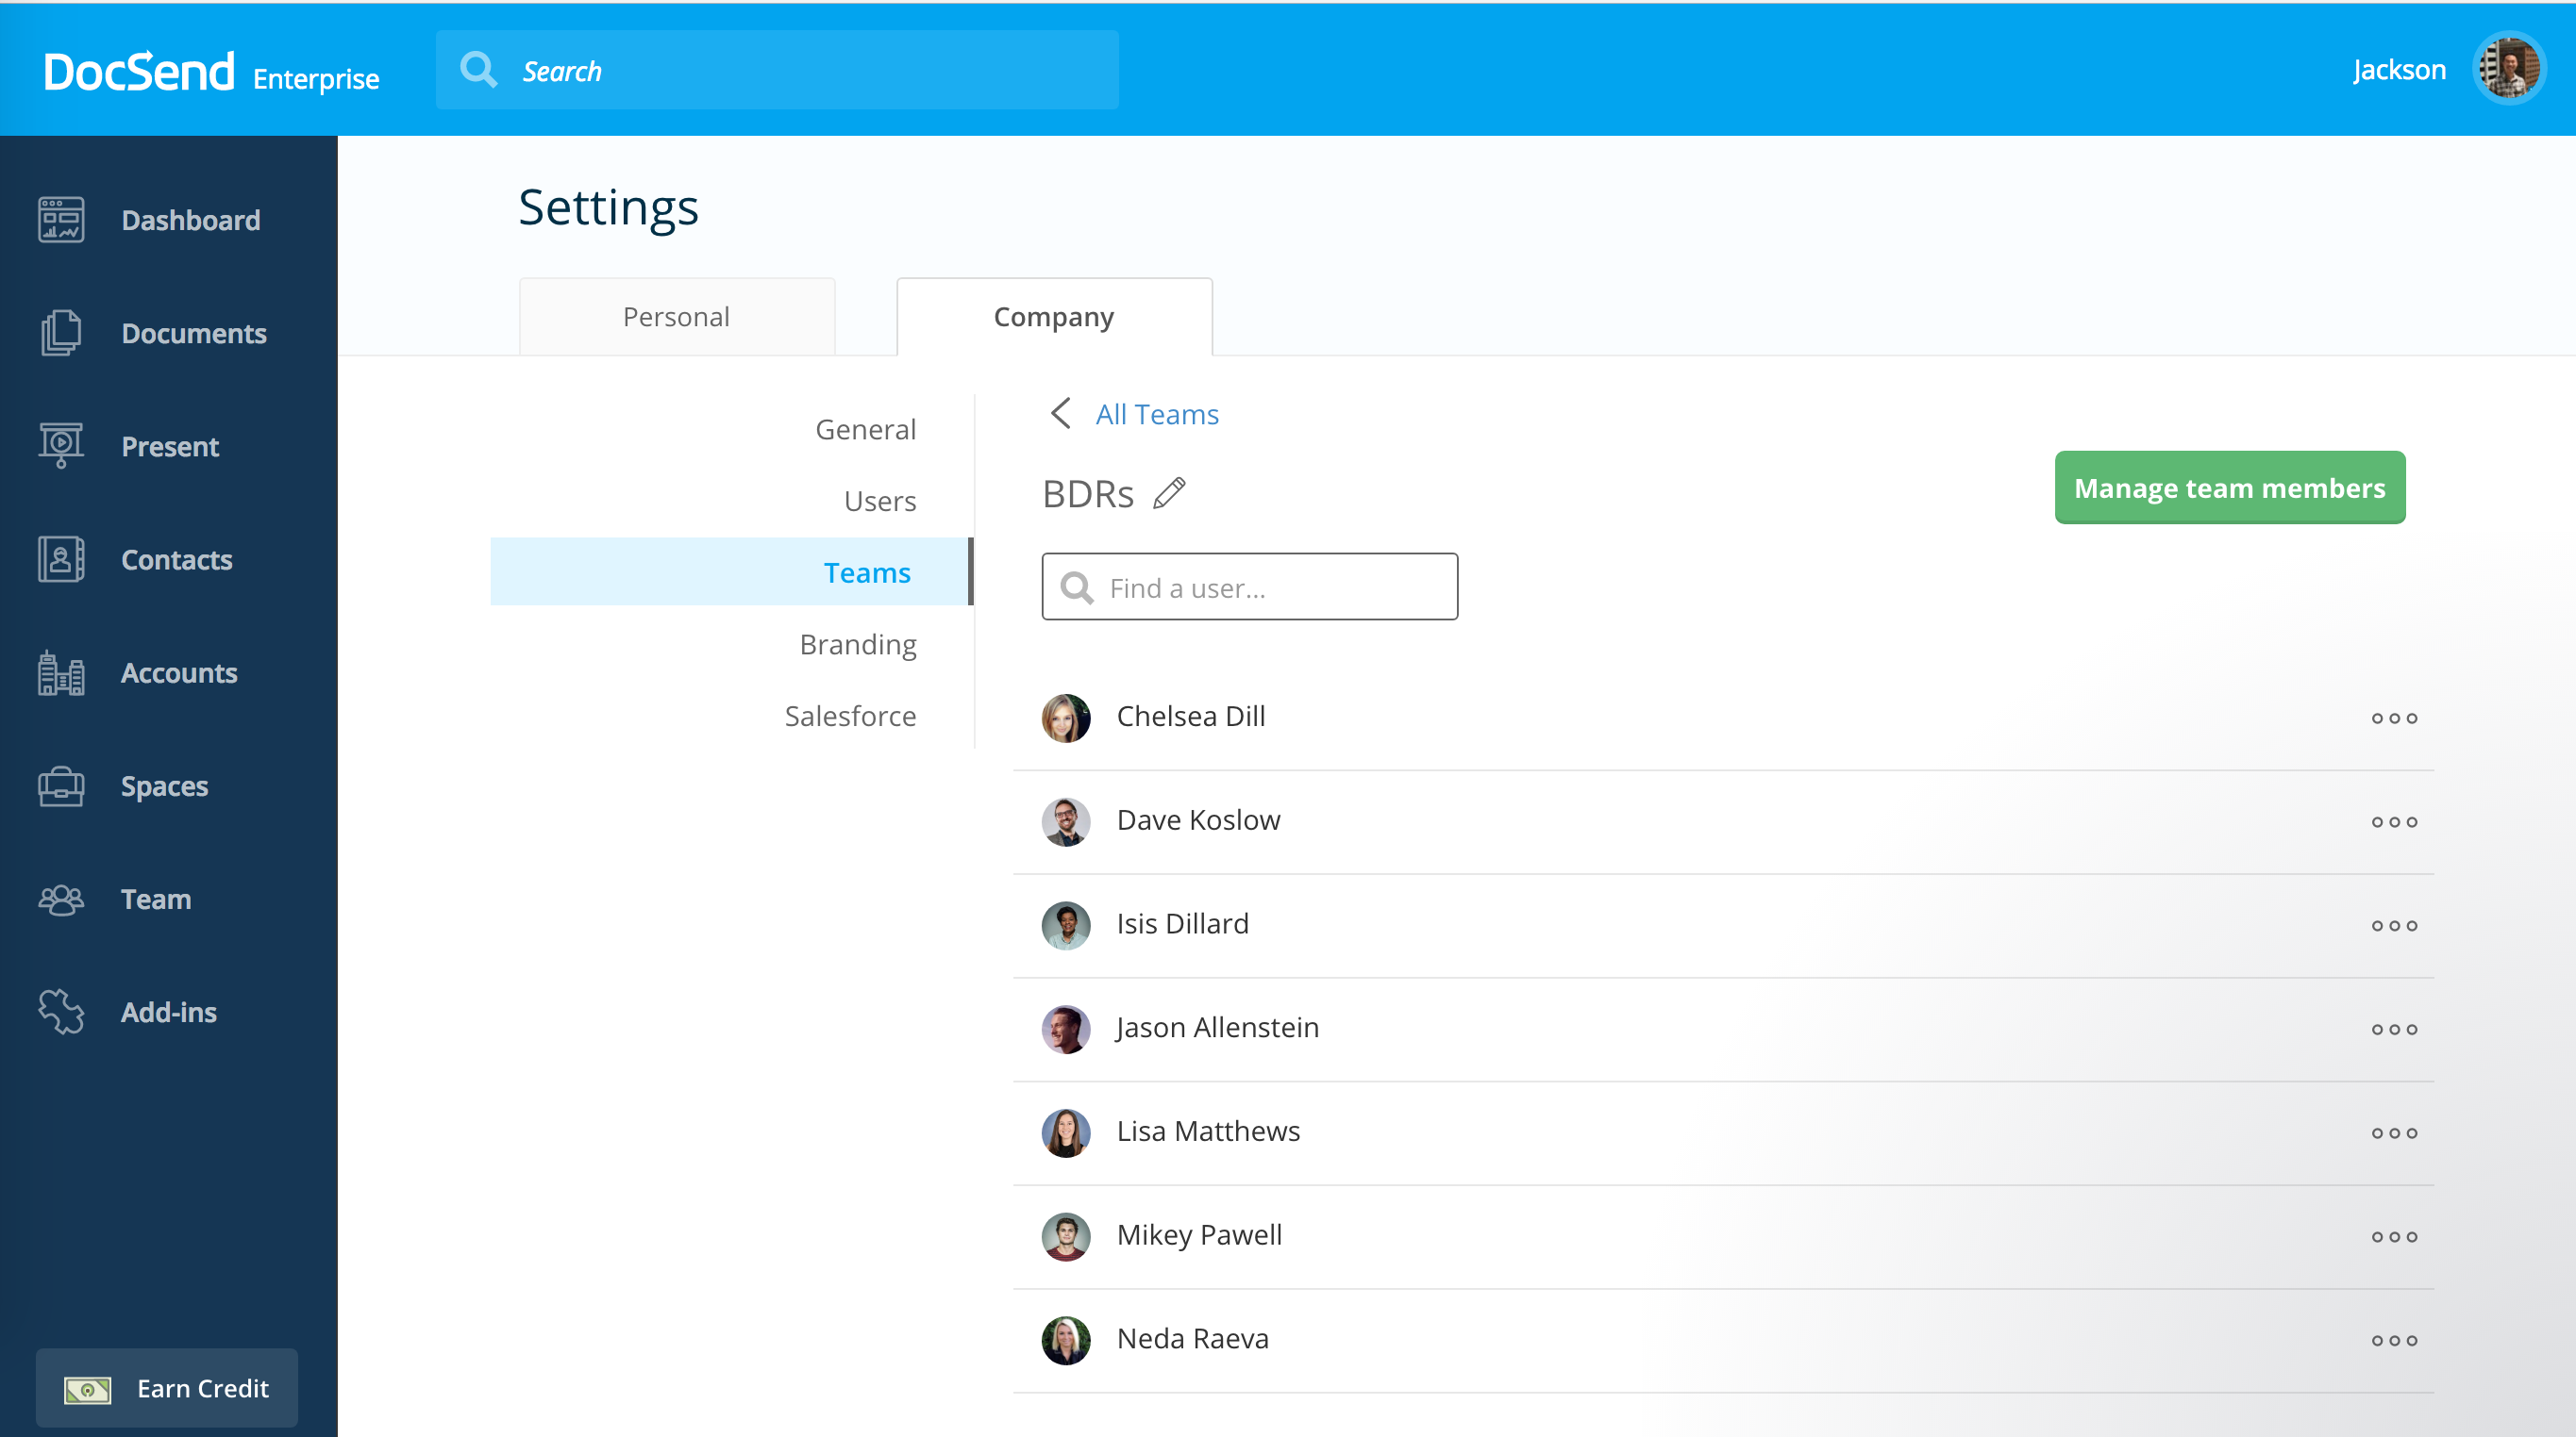Image resolution: width=2576 pixels, height=1437 pixels.
Task: Open the Present sidebar icon
Action: click(61, 446)
